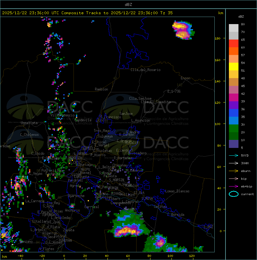Image resolution: width=257 pixels, height=260 pixels.
Task: Click the cyan 'current' ellipse legend symbol
Action: (x=234, y=194)
